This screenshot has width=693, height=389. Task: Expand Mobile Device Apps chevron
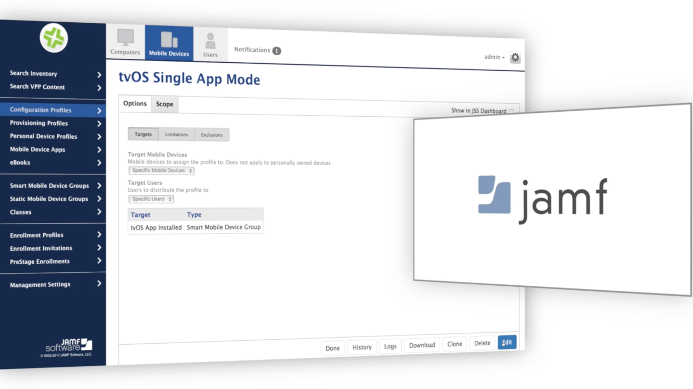[99, 150]
